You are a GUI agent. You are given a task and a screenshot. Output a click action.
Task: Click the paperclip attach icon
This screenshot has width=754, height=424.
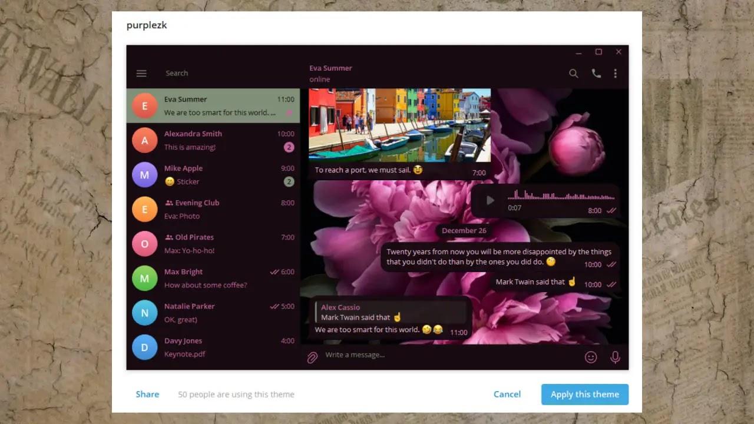coord(312,357)
